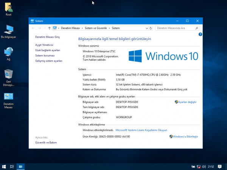Open the notification center icon
Image resolution: width=227 pixels, height=170 pixels.
pyautogui.click(x=220, y=166)
